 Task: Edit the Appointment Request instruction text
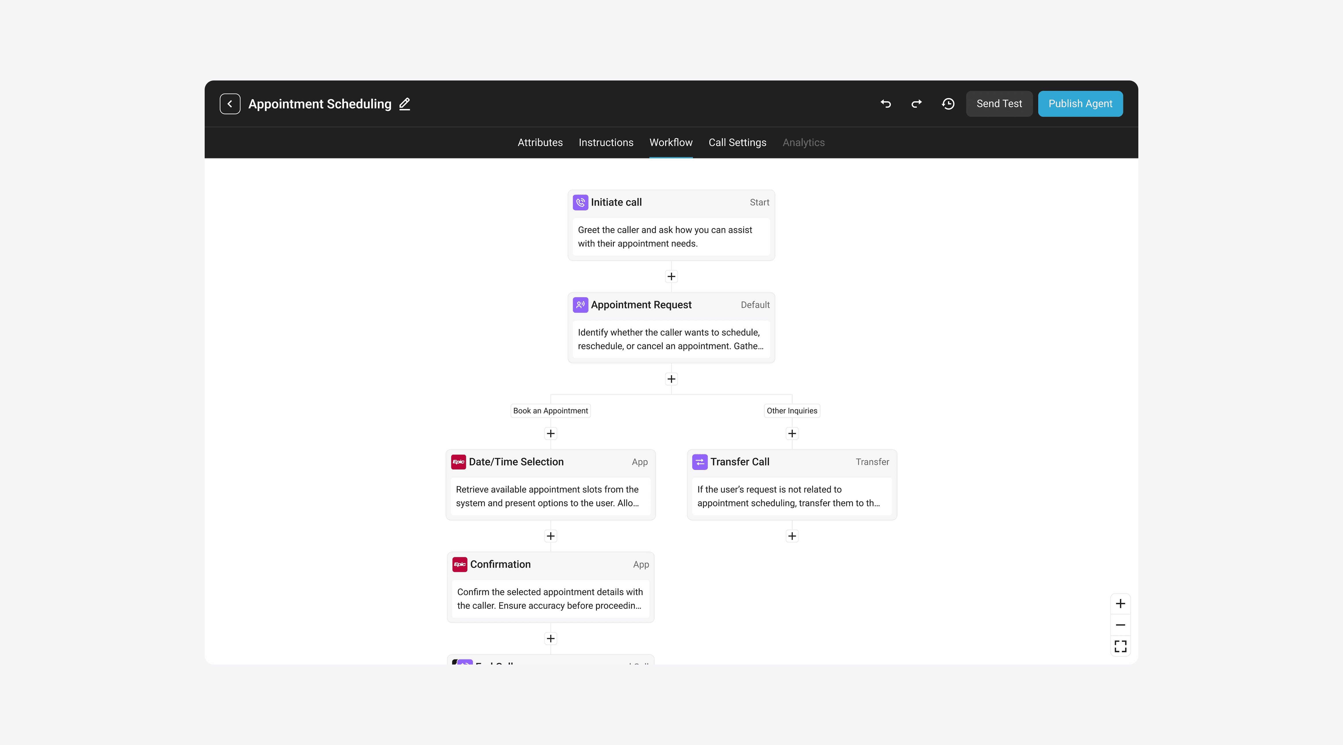(x=671, y=339)
